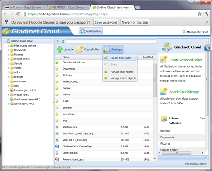Click Create Folder toolbar button
Screen dimensions: 212x171
coord(88,49)
